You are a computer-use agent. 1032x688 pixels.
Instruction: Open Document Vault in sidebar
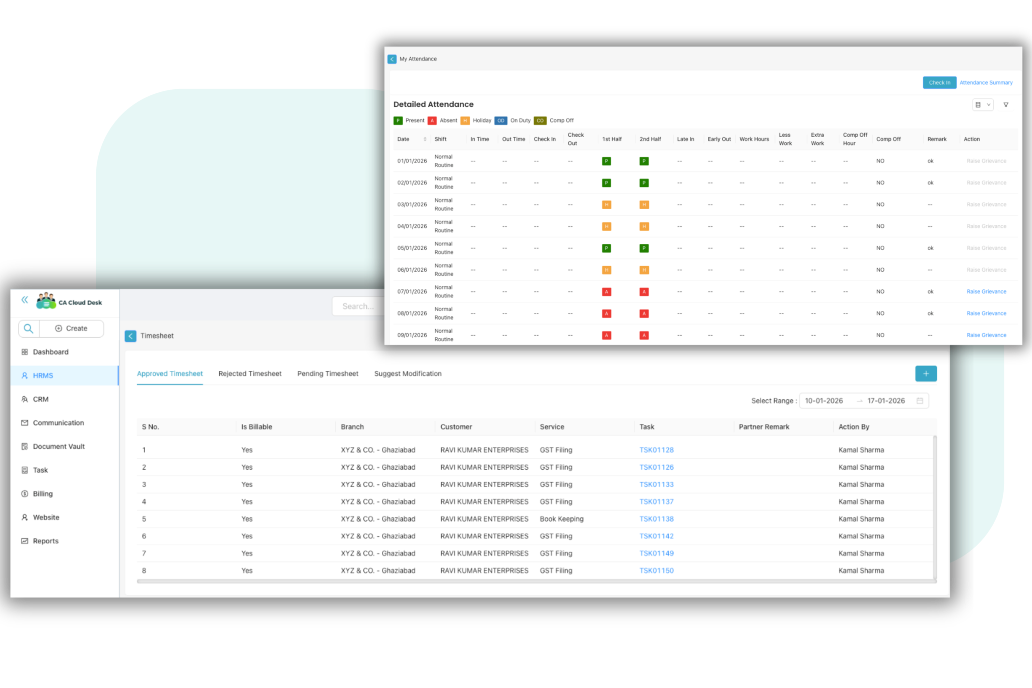tap(58, 447)
